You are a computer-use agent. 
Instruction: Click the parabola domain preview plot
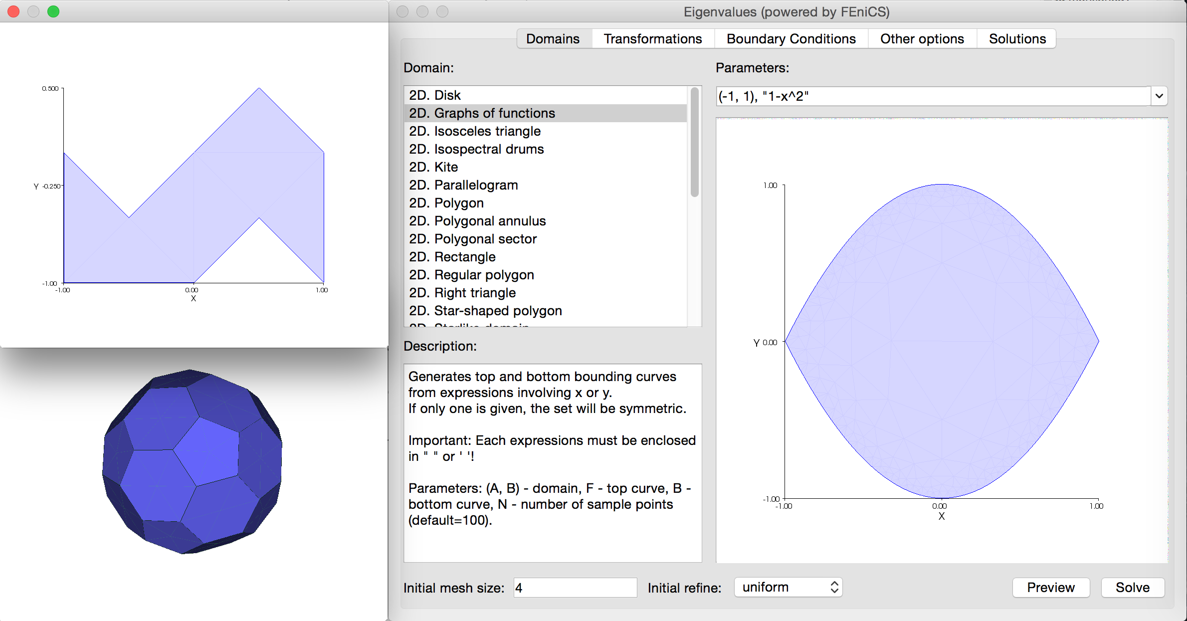(941, 342)
